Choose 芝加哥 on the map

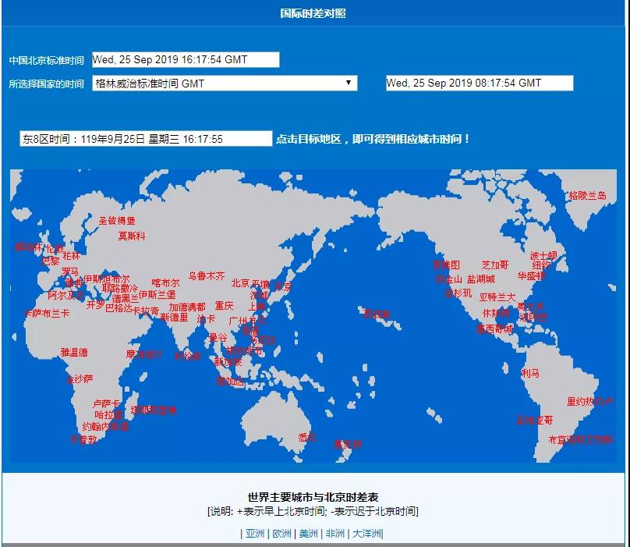(x=494, y=265)
